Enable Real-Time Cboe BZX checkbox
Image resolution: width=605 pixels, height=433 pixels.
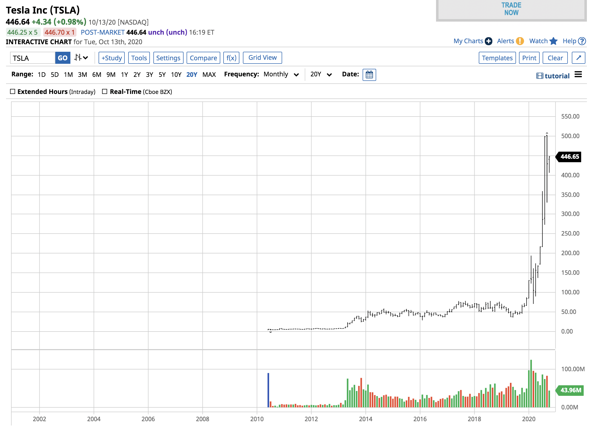pyautogui.click(x=105, y=91)
